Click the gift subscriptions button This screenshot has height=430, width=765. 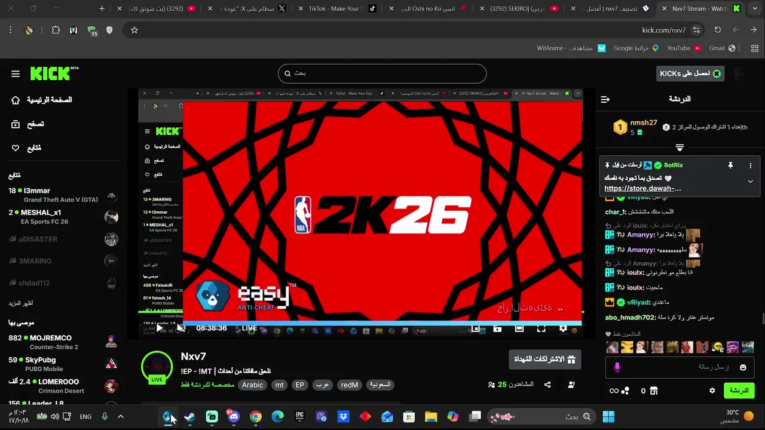tap(544, 360)
